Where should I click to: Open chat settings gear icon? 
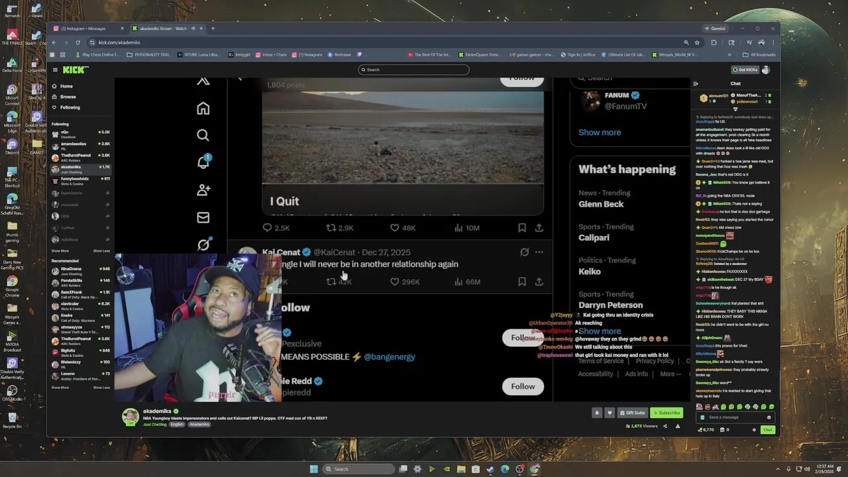754,430
